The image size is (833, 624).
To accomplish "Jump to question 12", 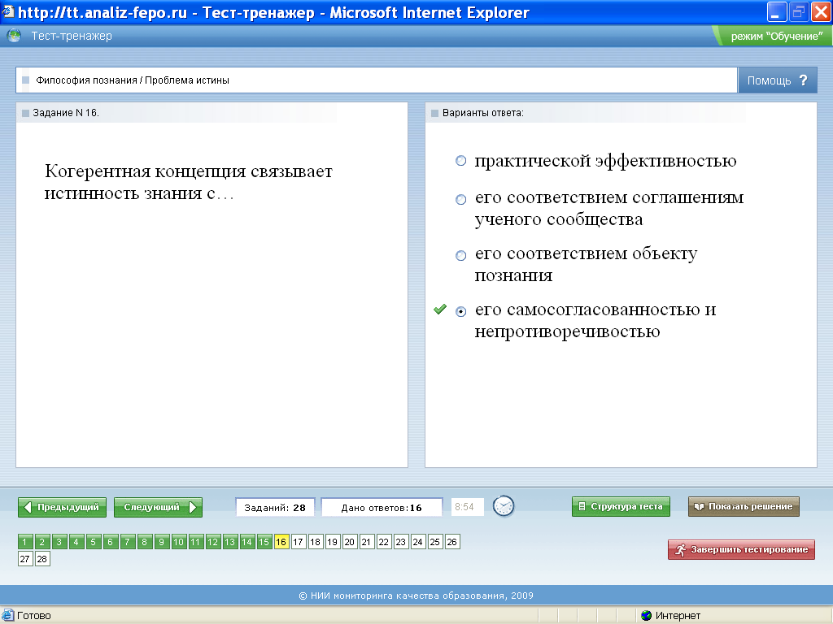I will pos(212,542).
